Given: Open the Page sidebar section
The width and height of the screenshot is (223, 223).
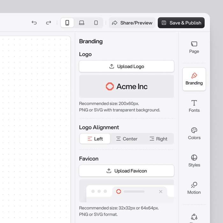Looking at the screenshot, I should pos(194,47).
